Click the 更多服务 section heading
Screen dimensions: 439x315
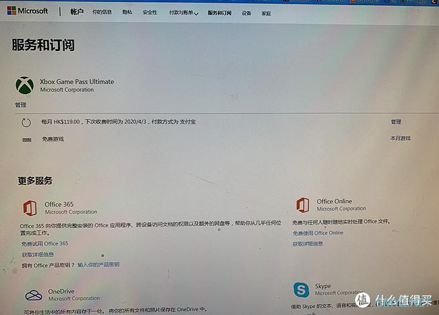tap(35, 181)
